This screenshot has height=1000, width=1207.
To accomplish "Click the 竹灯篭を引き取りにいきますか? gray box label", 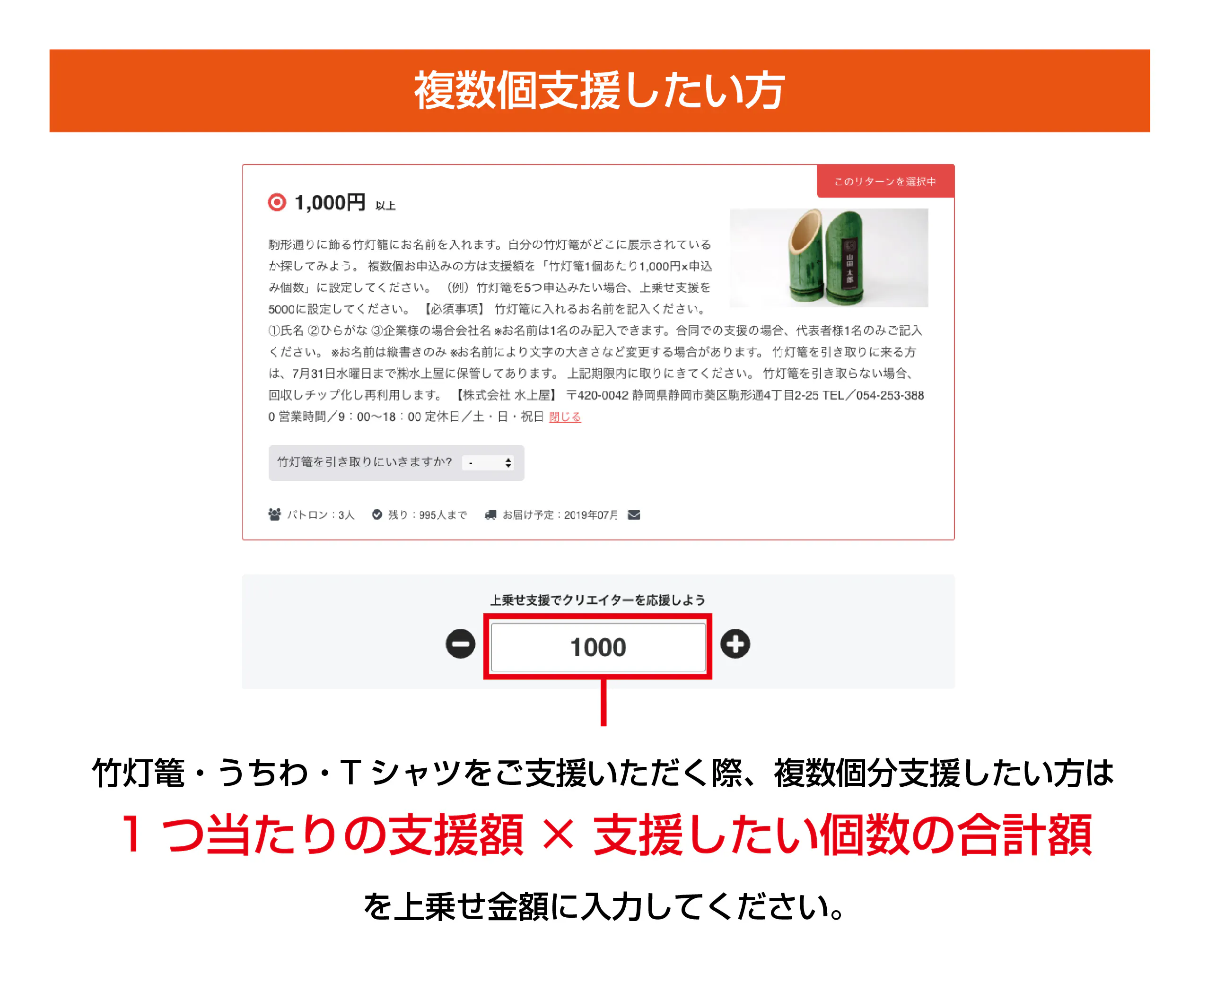I will point(364,462).
